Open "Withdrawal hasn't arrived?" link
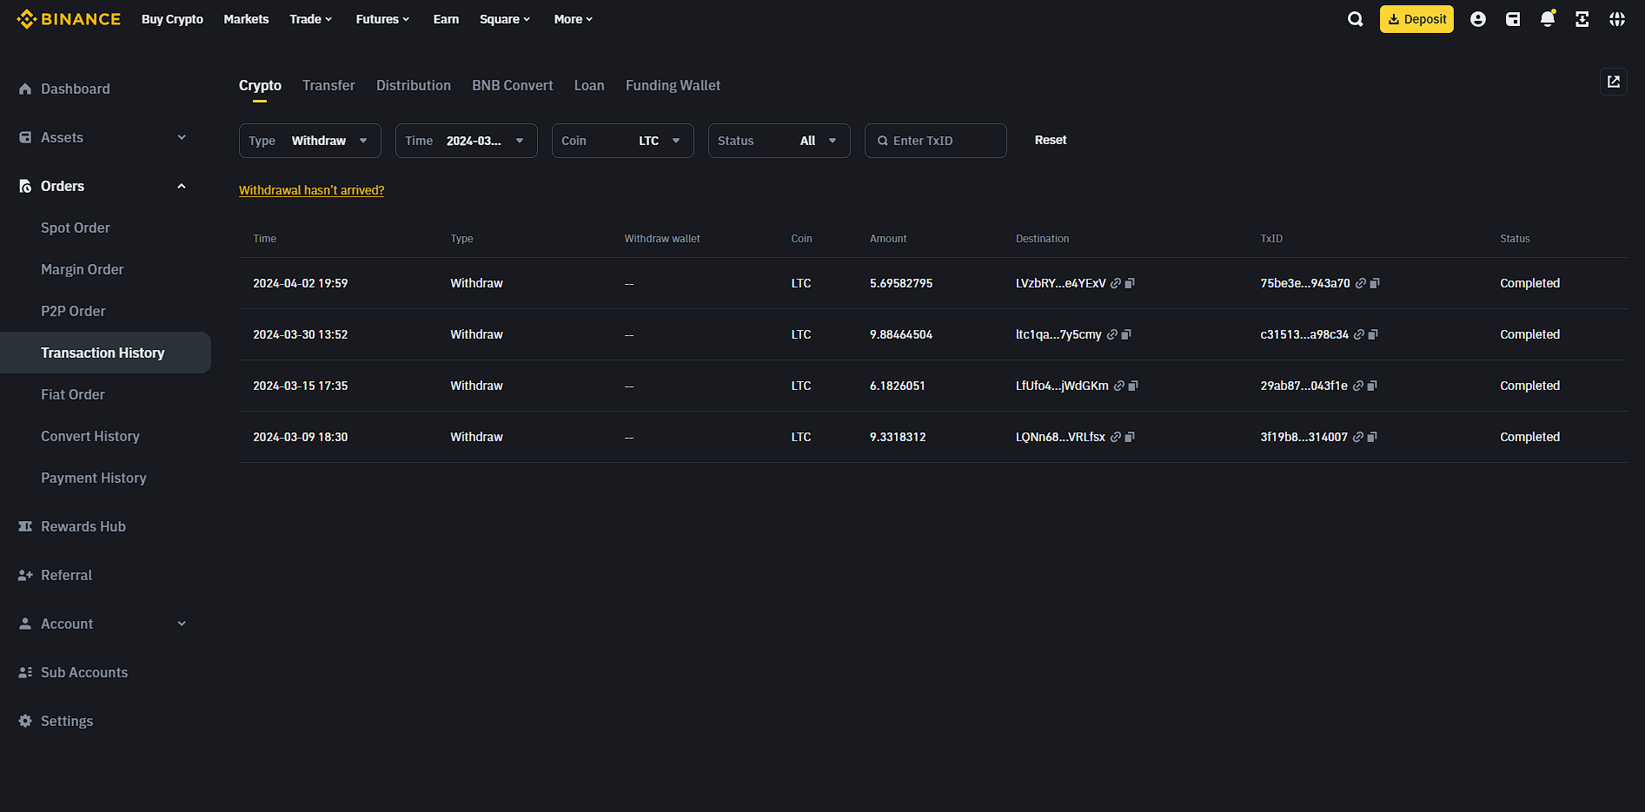 coord(312,190)
